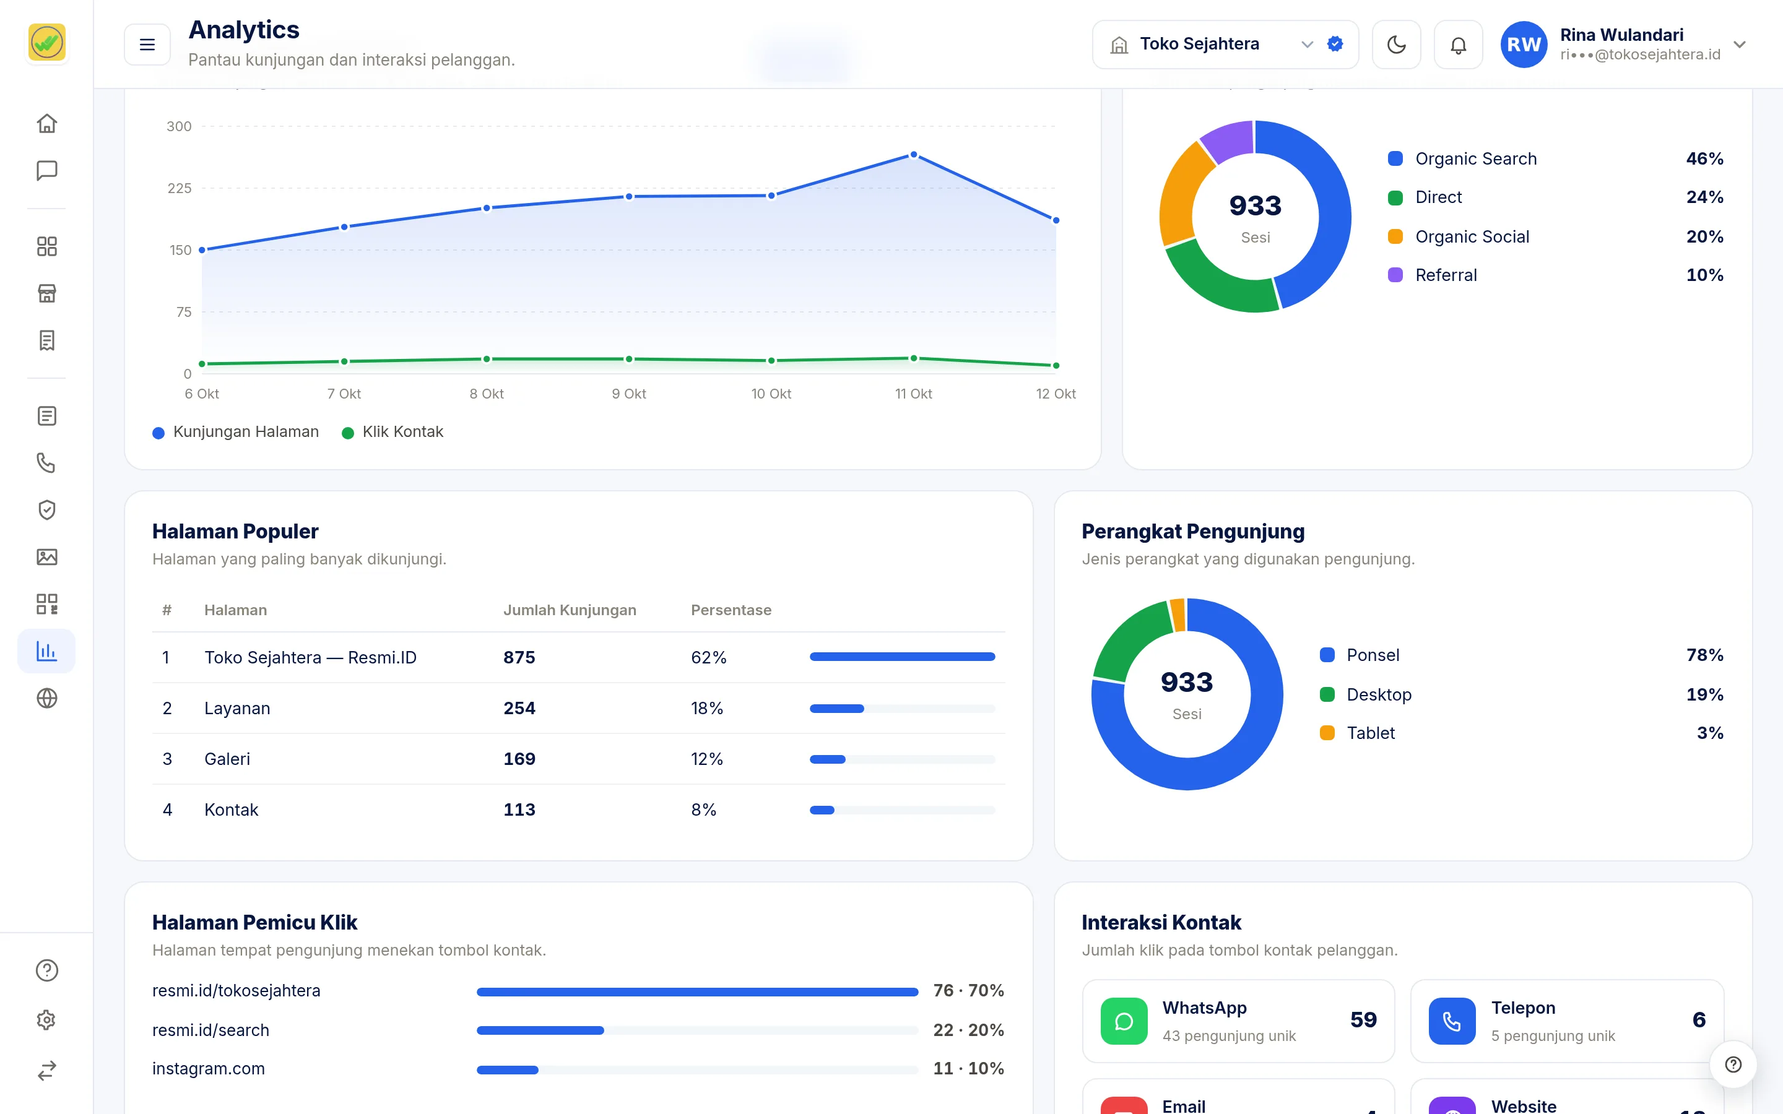Open the Toko Sejahtera business dropdown
Image resolution: width=1783 pixels, height=1114 pixels.
pyautogui.click(x=1225, y=44)
